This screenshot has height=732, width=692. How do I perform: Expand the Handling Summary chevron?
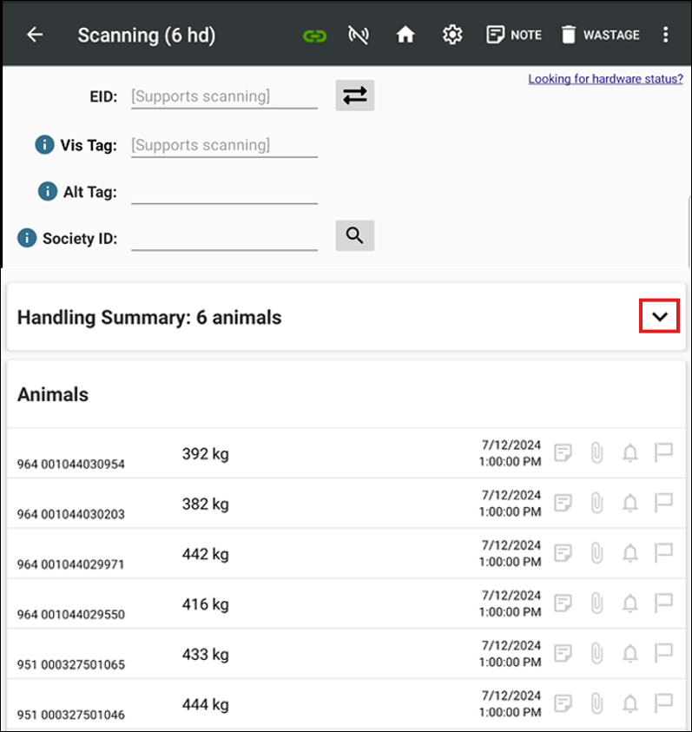coord(659,317)
